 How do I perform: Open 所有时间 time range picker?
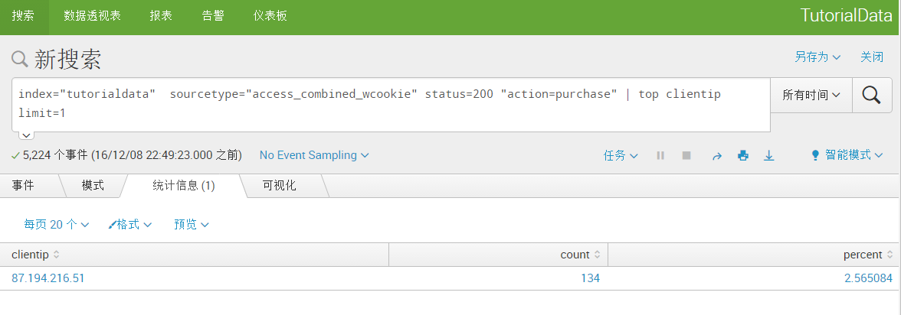click(x=811, y=96)
